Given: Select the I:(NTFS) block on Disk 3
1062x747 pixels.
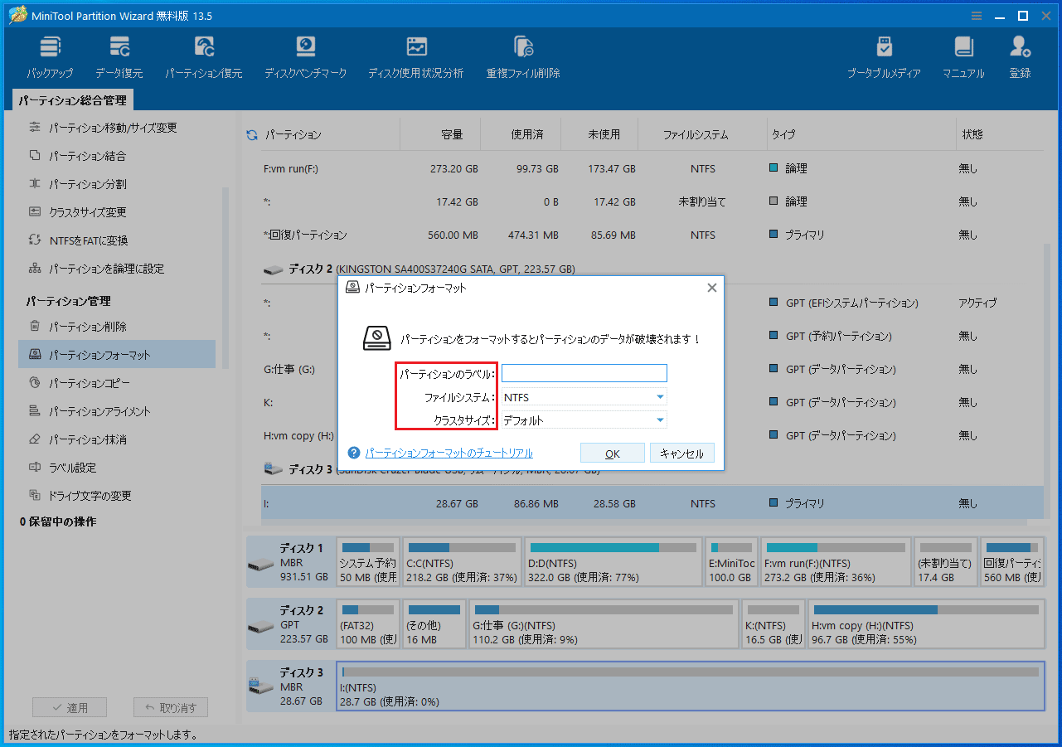Looking at the screenshot, I should tap(688, 685).
